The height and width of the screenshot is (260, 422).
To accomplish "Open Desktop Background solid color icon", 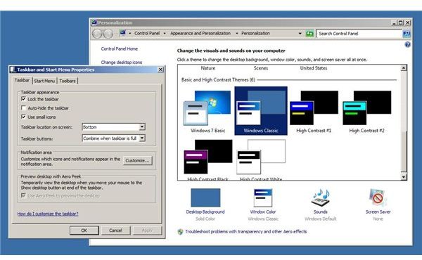I will 205,197.
